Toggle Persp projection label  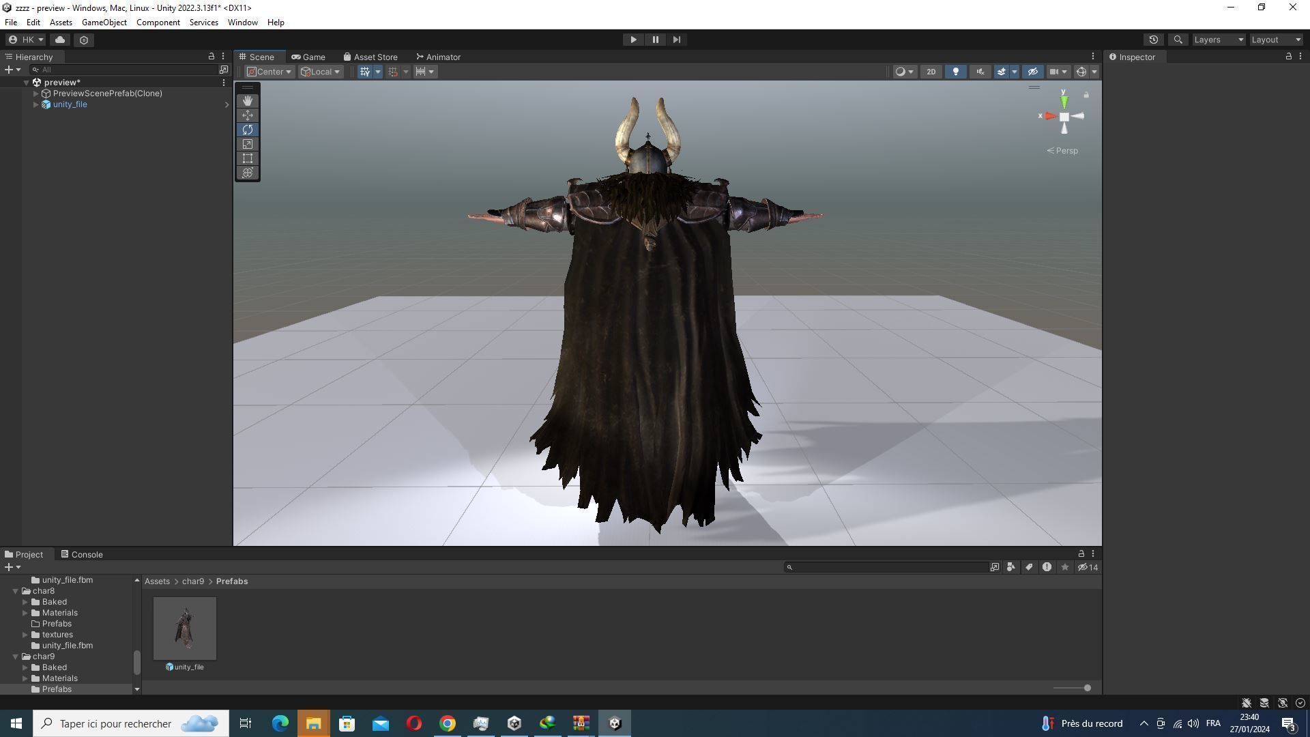1062,151
